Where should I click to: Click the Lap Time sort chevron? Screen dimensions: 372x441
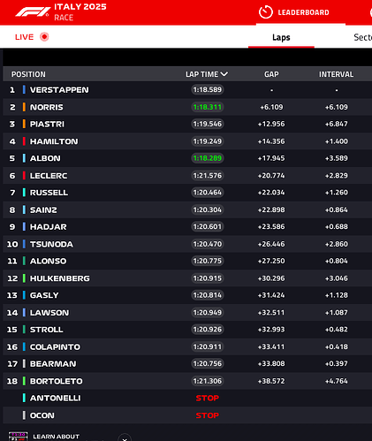click(x=224, y=74)
